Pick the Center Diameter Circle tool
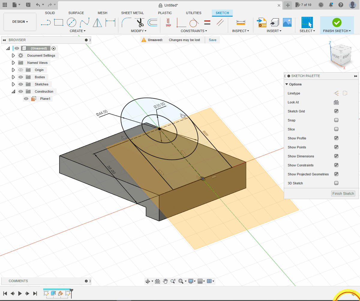360x301 pixels. click(71, 22)
